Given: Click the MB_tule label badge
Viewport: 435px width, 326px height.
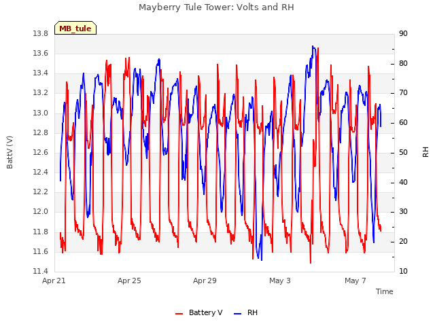Looking at the screenshot, I should (75, 28).
